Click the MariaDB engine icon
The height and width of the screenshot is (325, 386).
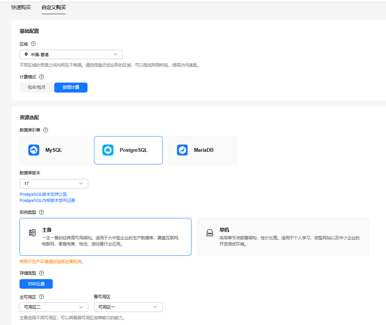pos(182,150)
